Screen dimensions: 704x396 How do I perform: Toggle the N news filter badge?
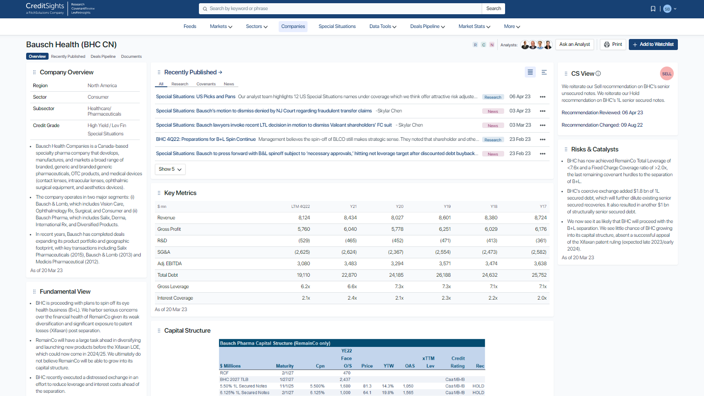(492, 45)
